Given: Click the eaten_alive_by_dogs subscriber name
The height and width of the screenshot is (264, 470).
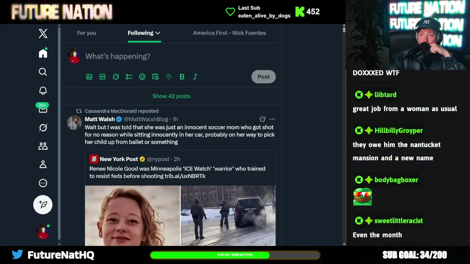Looking at the screenshot, I should point(264,15).
